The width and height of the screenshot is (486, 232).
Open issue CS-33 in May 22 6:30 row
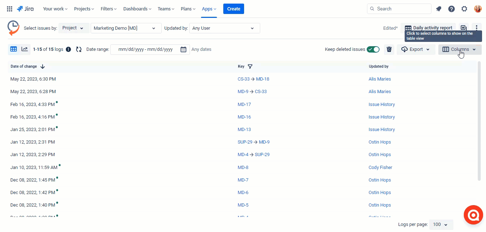[x=243, y=79]
